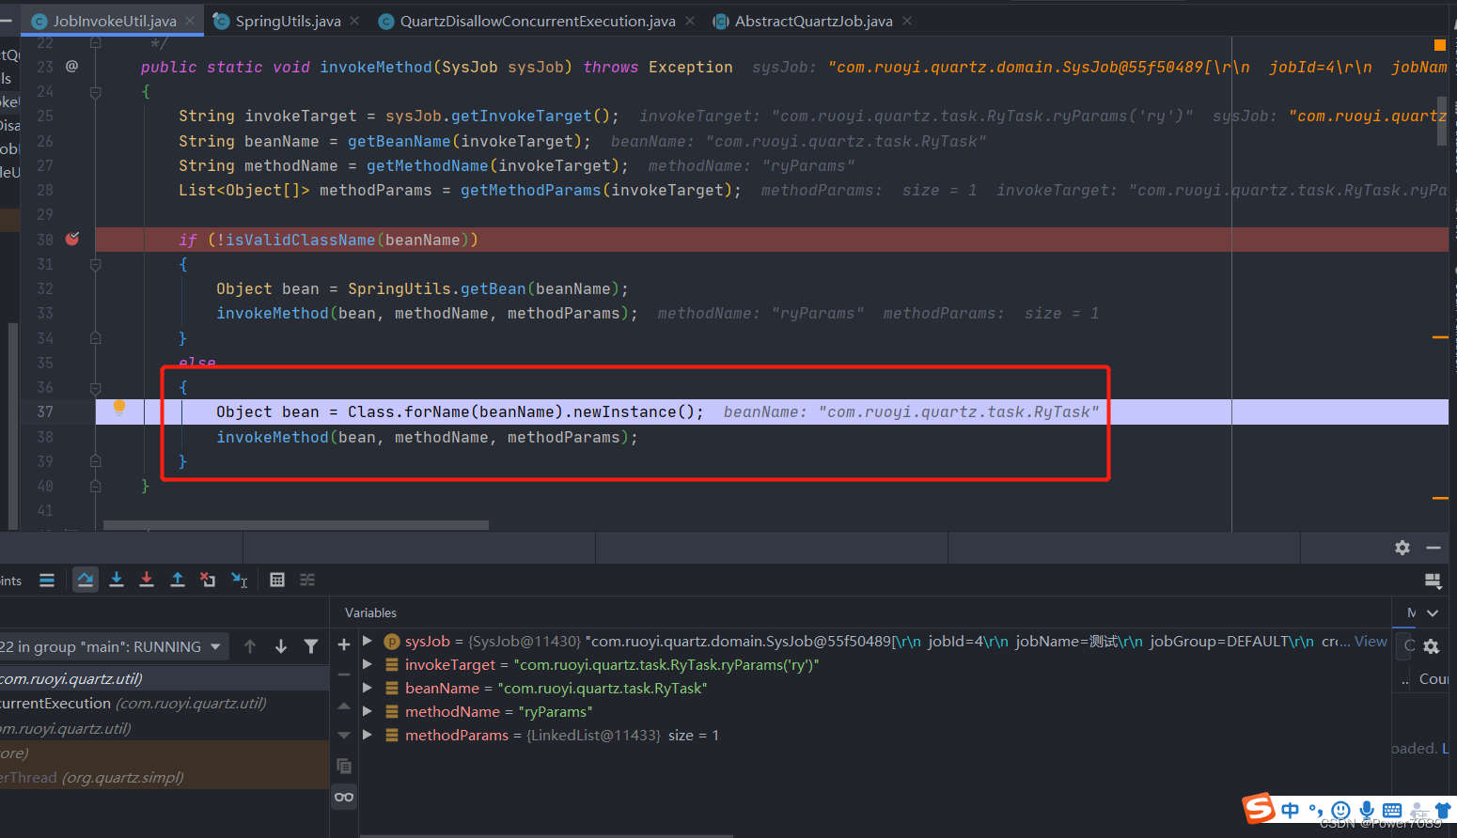Screen dimensions: 1457x838
Task: Close the AbstractQuartzJob.java tab
Action: click(x=907, y=21)
